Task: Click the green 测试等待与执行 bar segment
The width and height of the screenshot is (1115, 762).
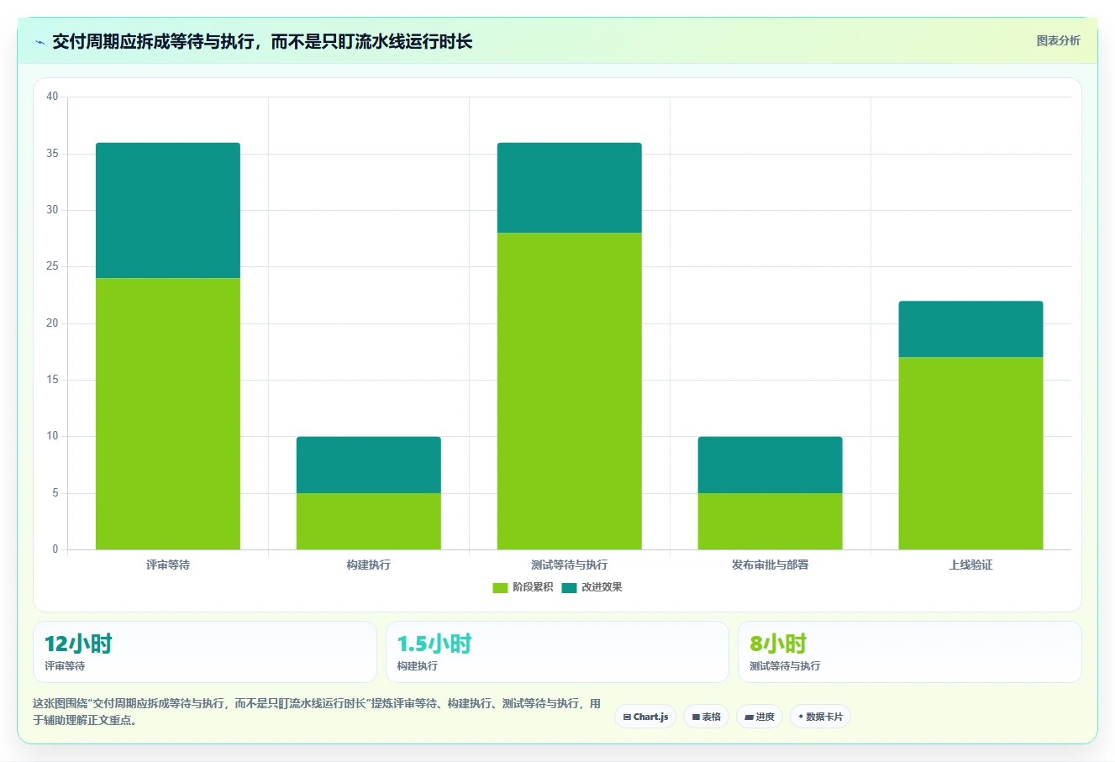Action: point(570,391)
